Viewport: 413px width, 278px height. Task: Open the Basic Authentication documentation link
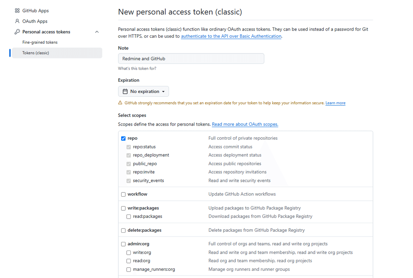(x=231, y=36)
